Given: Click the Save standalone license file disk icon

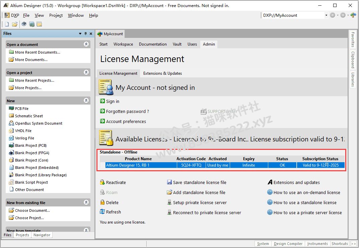Looking at the screenshot, I should click(169, 182).
